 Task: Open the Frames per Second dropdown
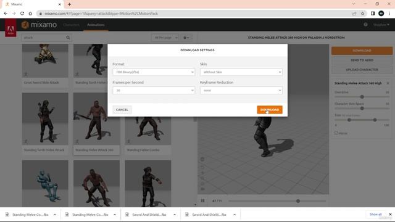tap(154, 91)
